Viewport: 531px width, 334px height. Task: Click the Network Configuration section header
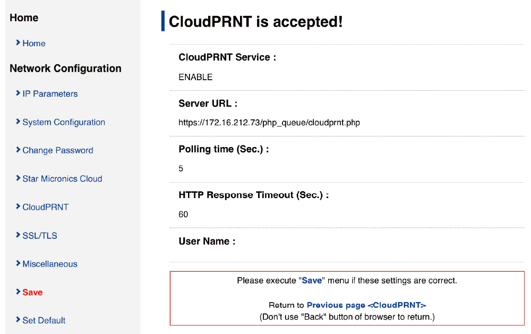click(x=65, y=68)
